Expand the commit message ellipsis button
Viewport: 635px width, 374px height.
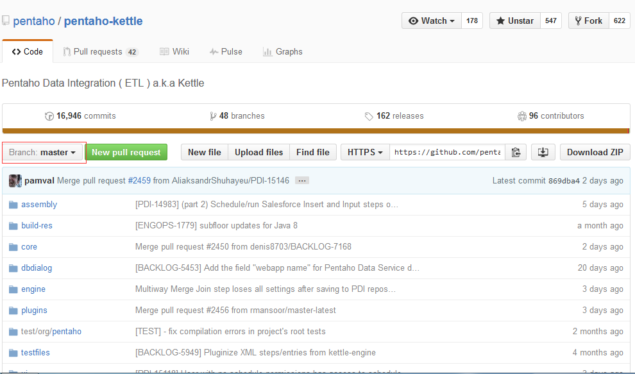point(301,181)
